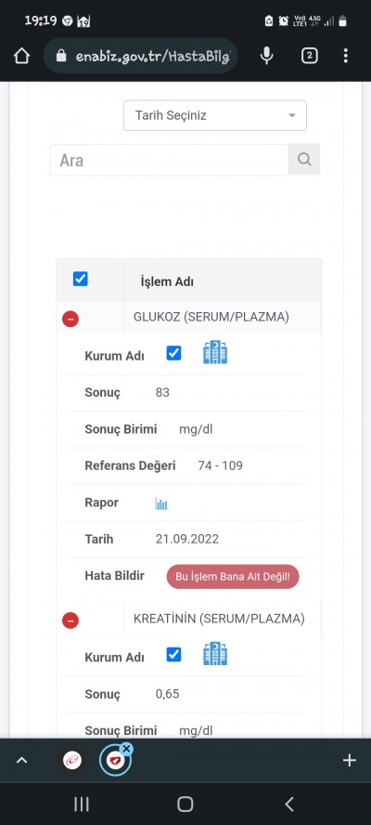Focus the Ara search input field

tap(169, 160)
